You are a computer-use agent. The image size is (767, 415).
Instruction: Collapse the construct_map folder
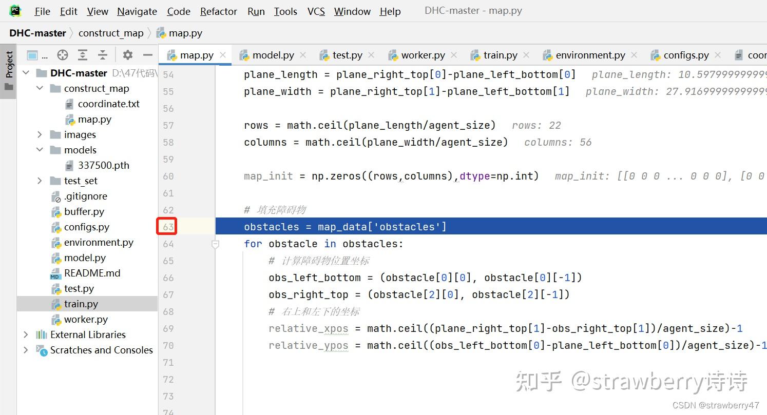(x=40, y=88)
